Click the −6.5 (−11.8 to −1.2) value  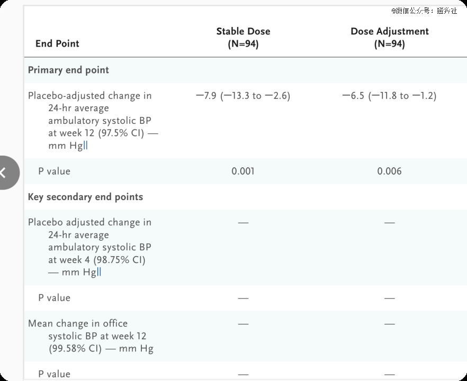point(389,96)
